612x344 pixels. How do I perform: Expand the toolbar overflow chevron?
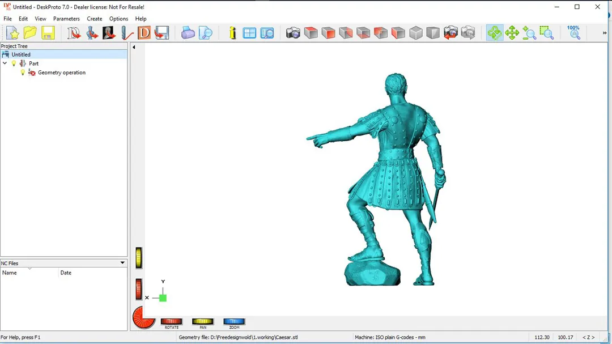(604, 33)
